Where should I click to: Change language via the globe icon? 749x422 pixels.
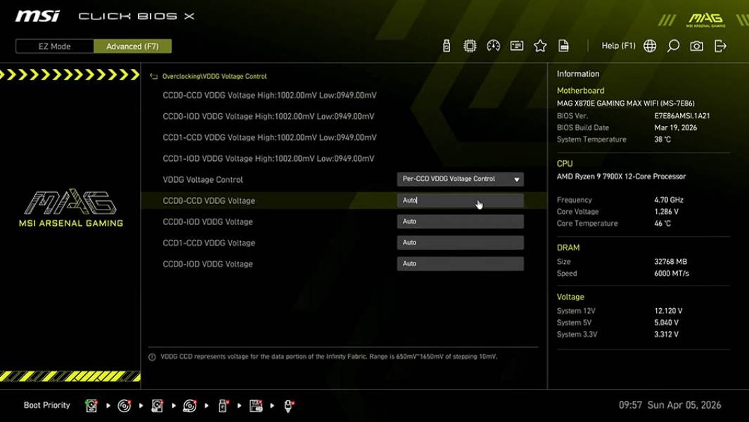pyautogui.click(x=649, y=45)
